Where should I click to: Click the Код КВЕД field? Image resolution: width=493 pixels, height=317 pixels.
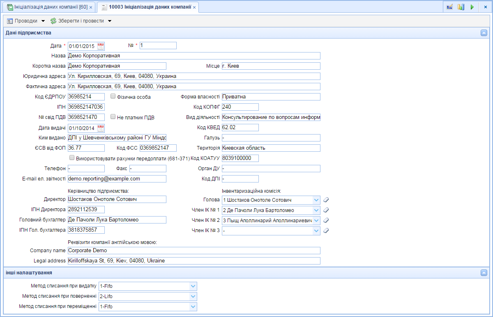[240, 128]
